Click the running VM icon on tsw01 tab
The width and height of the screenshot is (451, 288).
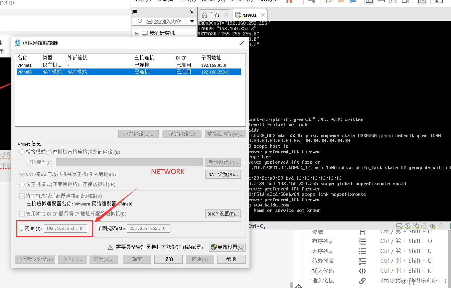pos(238,15)
